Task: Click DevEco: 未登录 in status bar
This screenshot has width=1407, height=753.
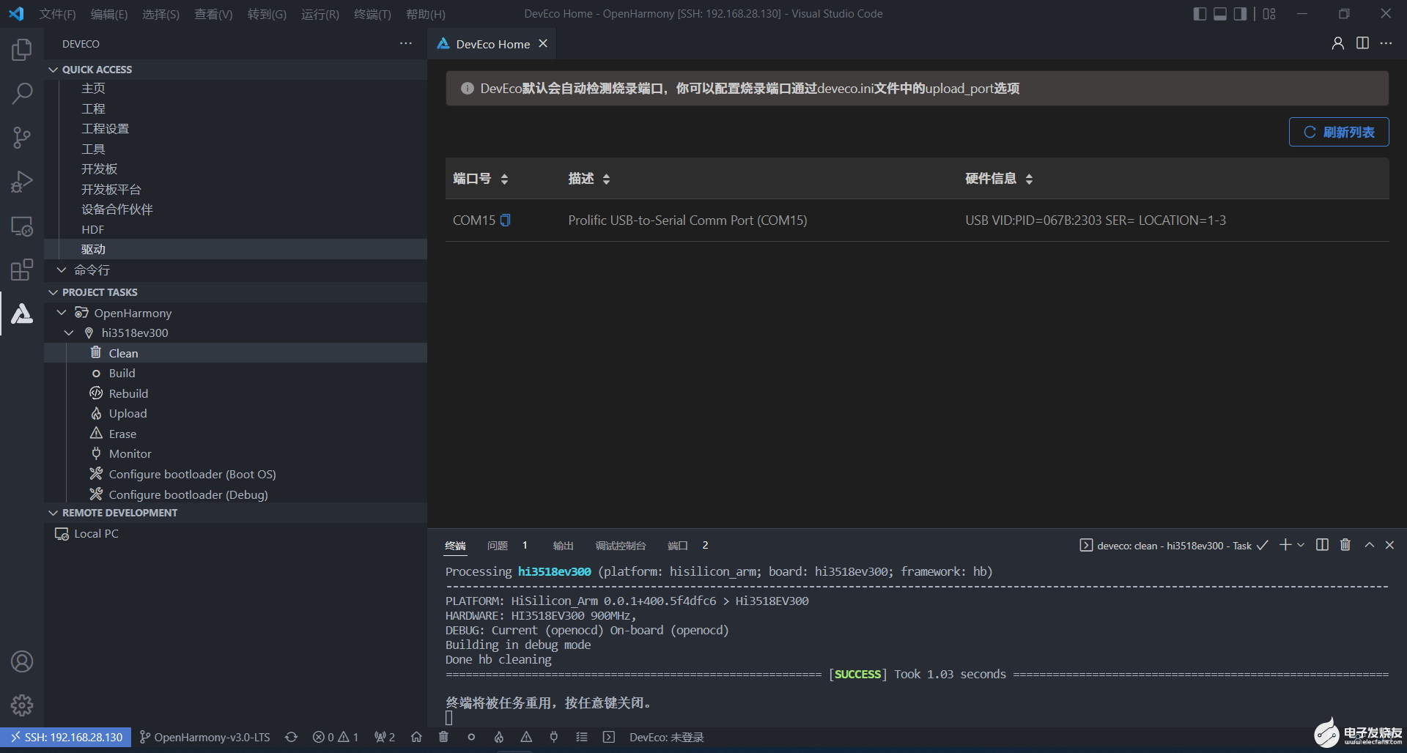Action: click(666, 737)
